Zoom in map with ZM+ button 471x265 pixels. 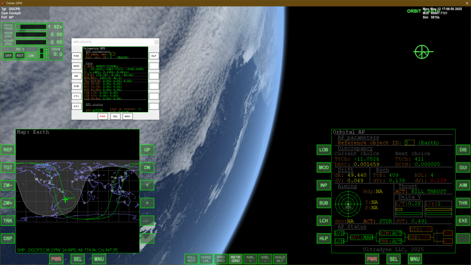(x=8, y=203)
